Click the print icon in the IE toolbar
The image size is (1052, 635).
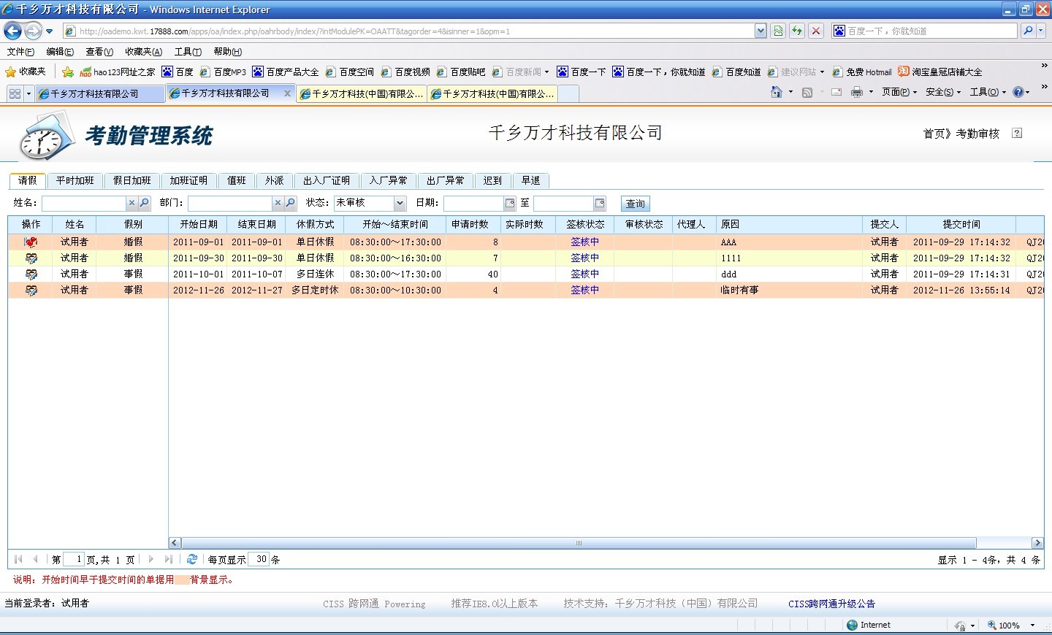(857, 92)
